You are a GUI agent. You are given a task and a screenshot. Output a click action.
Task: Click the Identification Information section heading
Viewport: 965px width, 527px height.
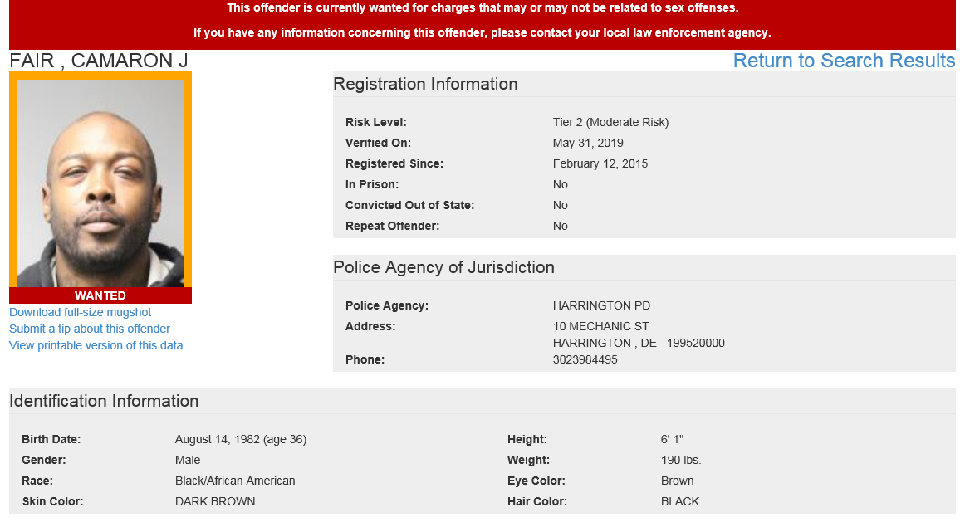104,402
